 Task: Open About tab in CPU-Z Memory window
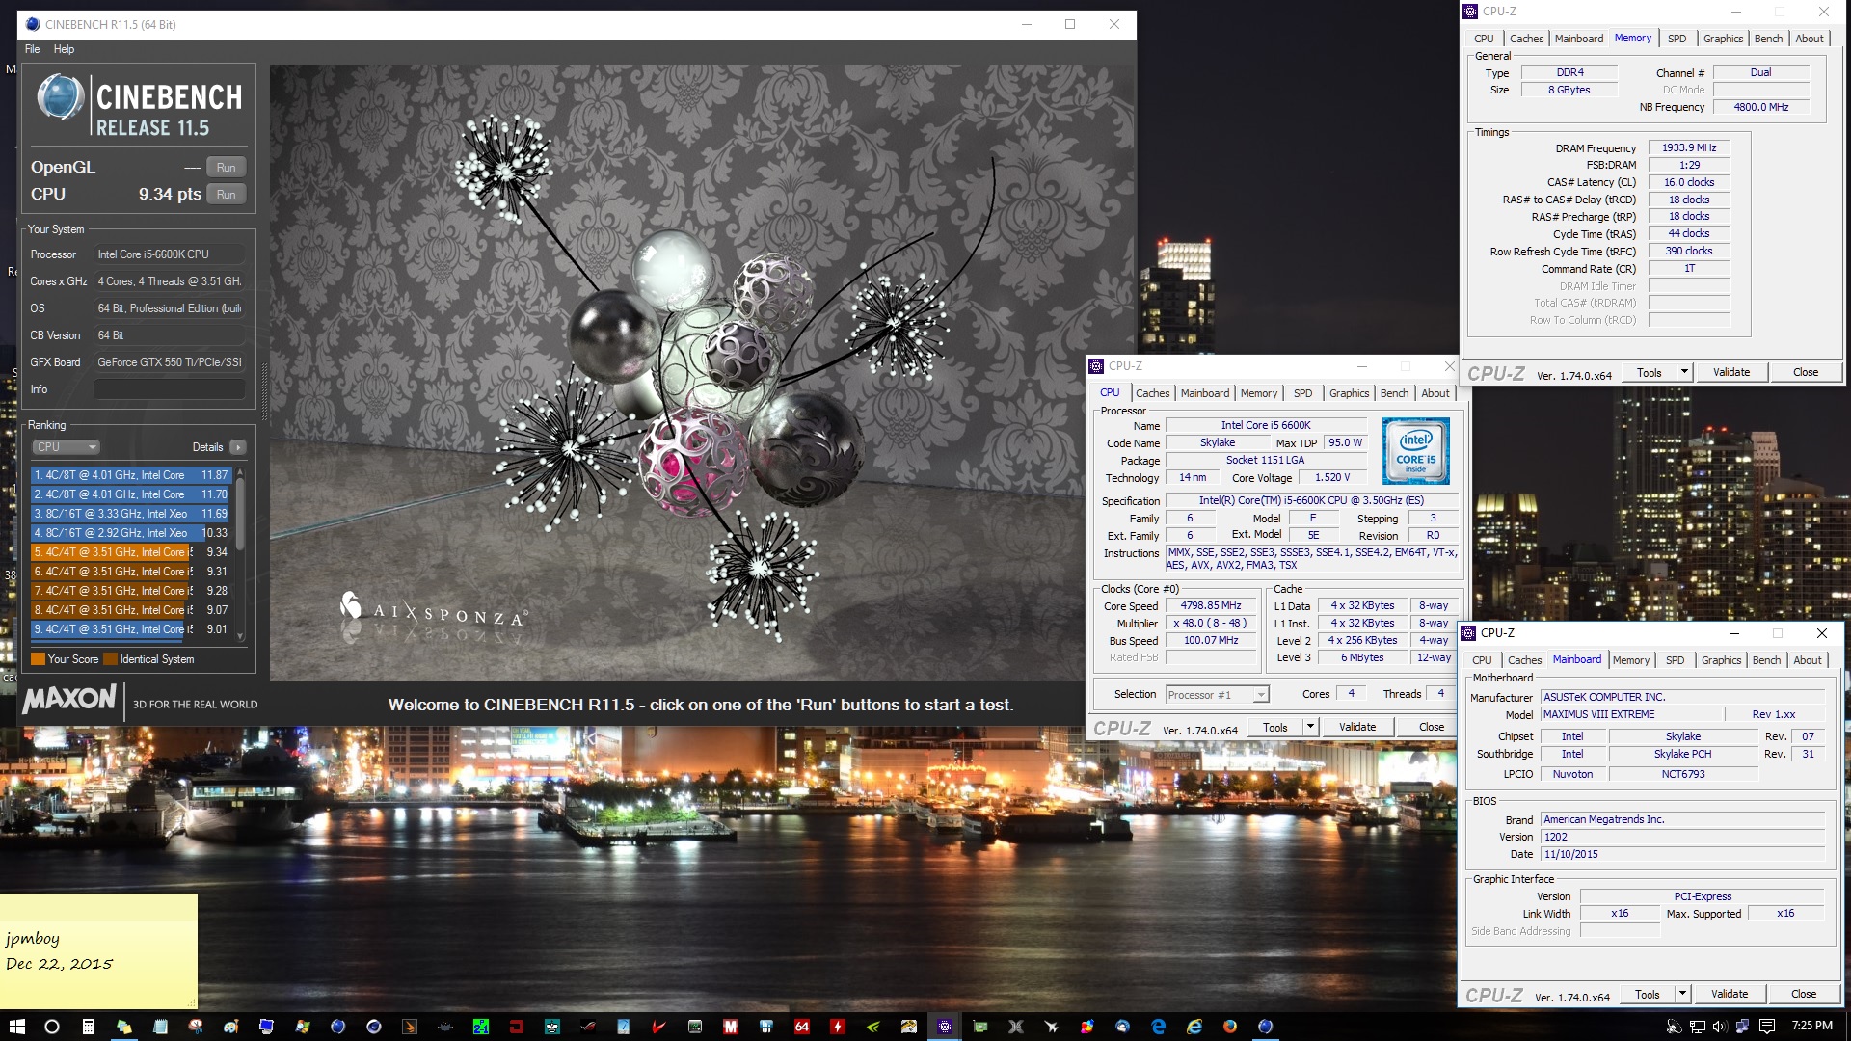click(x=1809, y=39)
